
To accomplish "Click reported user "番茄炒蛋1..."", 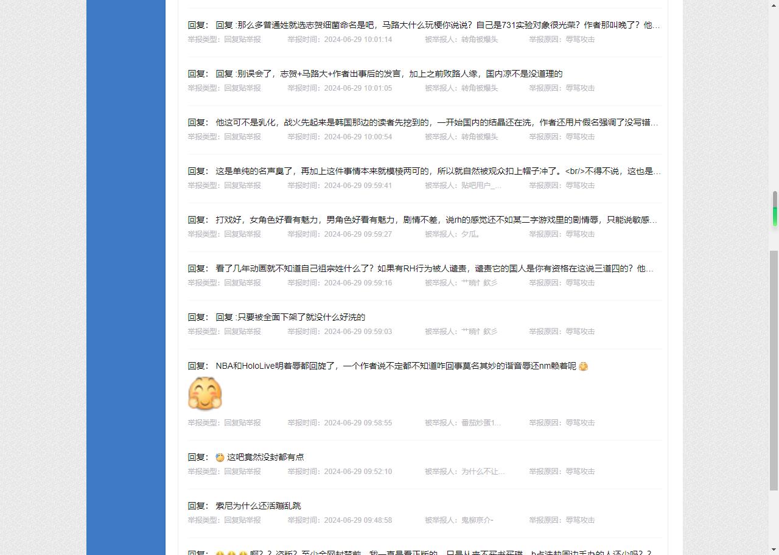I will click(481, 423).
